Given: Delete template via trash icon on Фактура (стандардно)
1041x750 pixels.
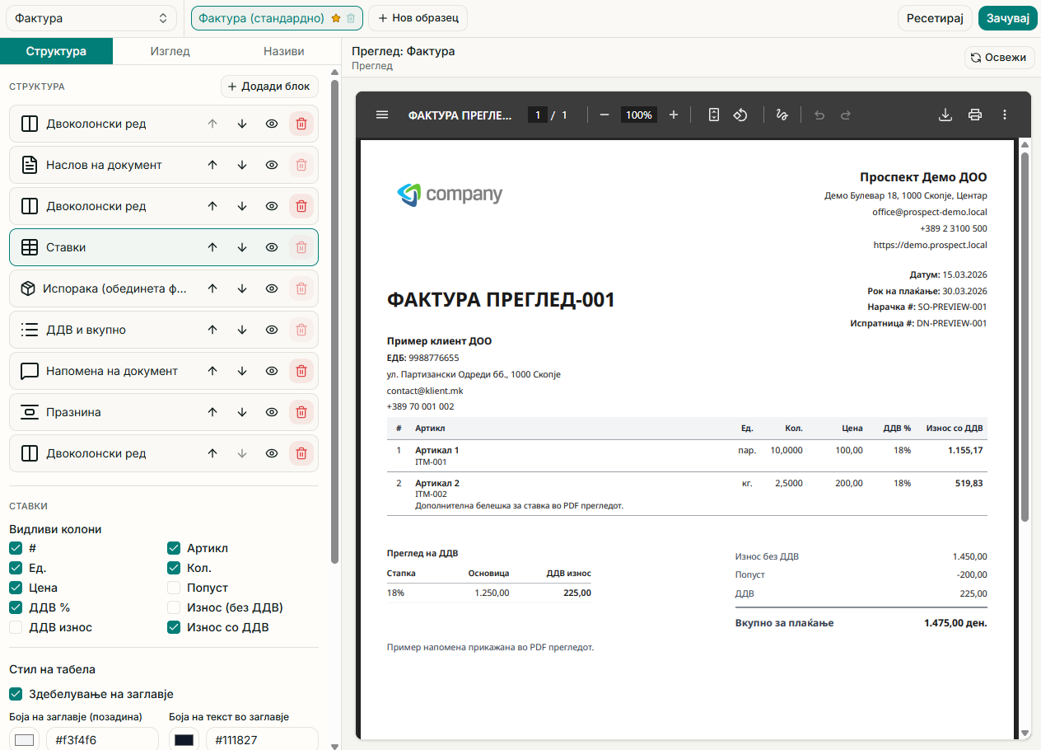Looking at the screenshot, I should click(351, 18).
